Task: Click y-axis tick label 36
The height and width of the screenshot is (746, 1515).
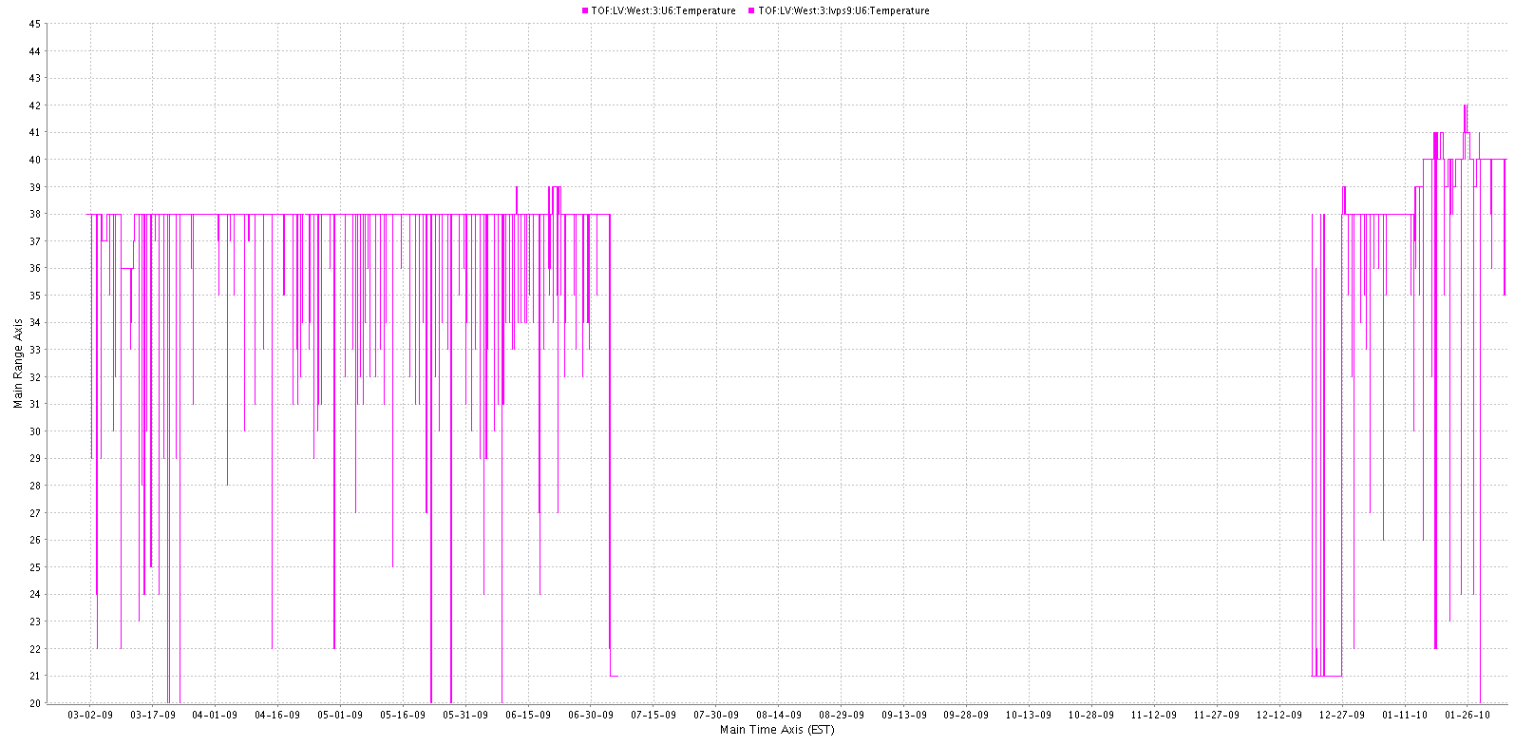Action: pyautogui.click(x=34, y=268)
